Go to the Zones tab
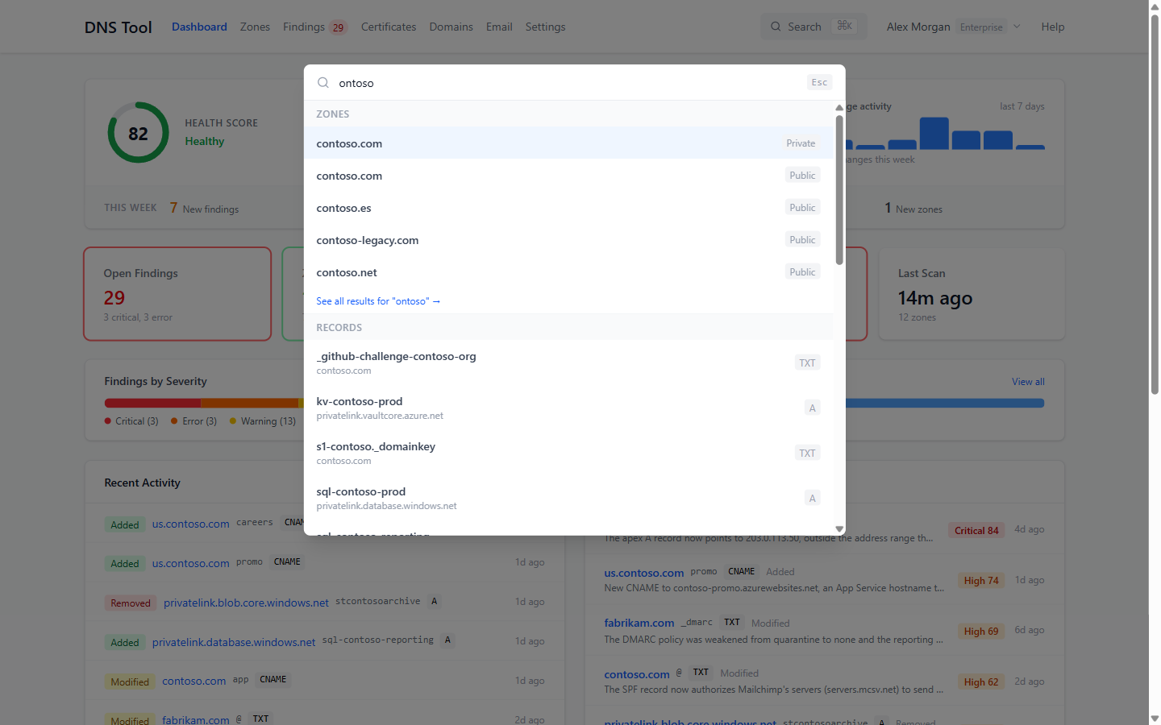Viewport: 1161px width, 725px height. click(x=255, y=27)
